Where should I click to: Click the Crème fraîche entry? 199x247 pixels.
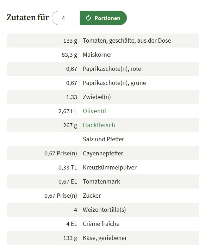tap(101, 224)
